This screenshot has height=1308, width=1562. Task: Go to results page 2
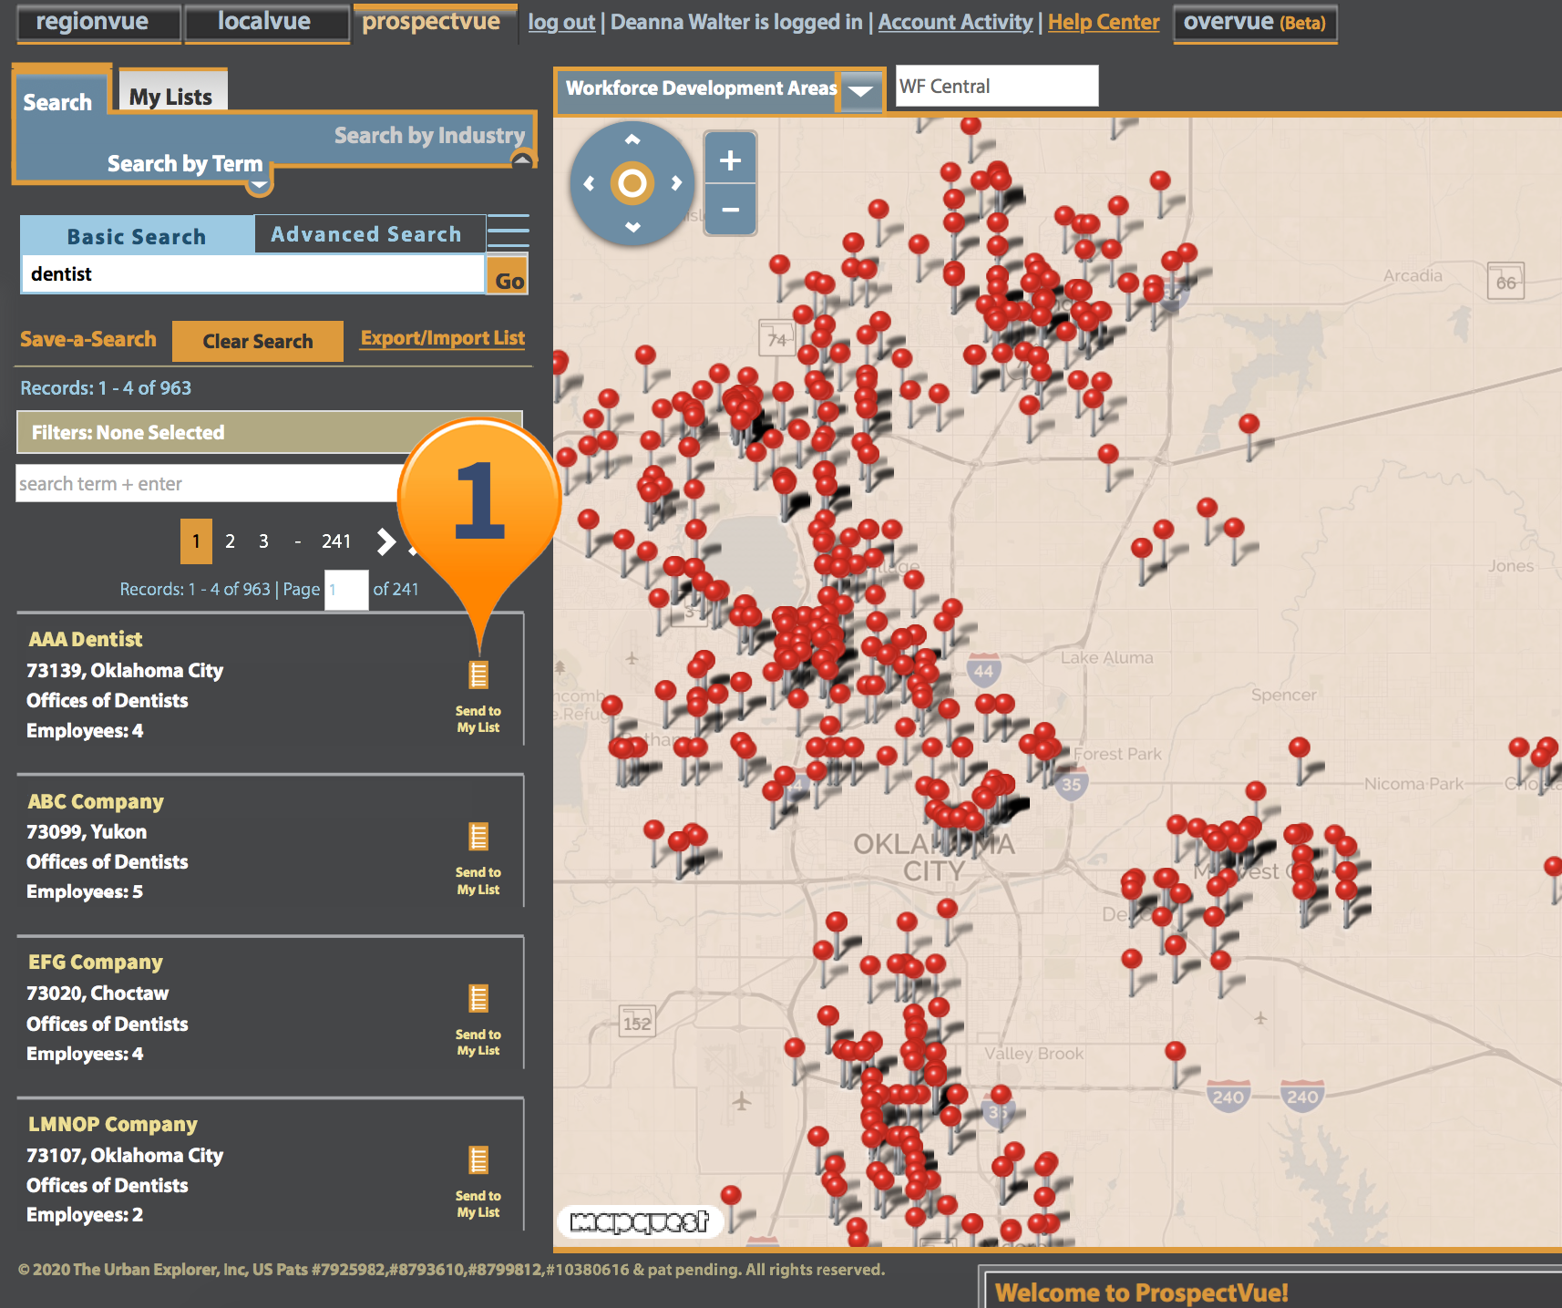click(x=231, y=541)
